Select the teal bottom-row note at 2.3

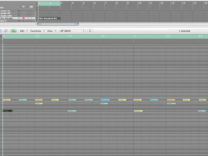202,111
